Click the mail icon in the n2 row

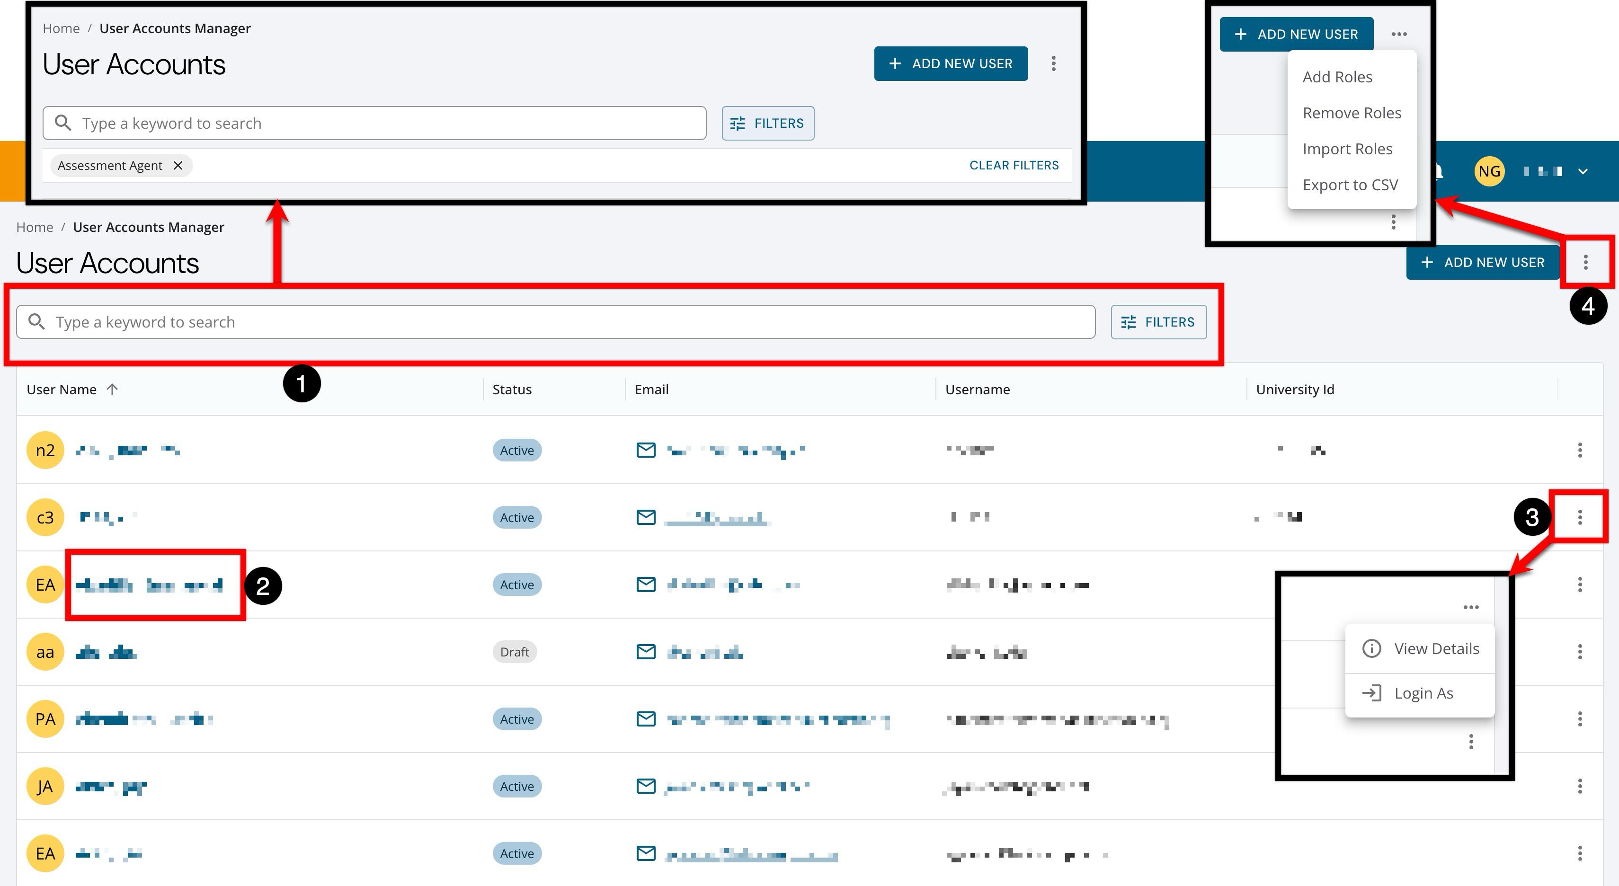(645, 450)
